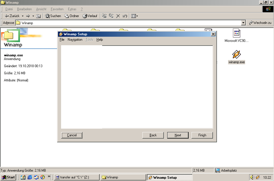Open File menu in Winamp Setup
The image size is (274, 181).
(x=62, y=40)
